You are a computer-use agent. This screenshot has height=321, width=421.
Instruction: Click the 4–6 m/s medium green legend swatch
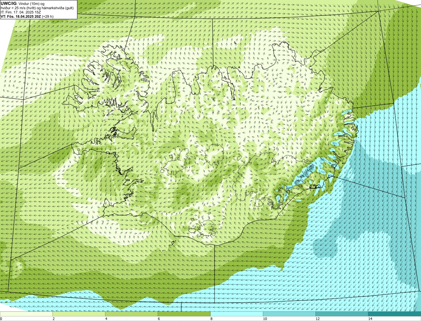(x=132, y=314)
